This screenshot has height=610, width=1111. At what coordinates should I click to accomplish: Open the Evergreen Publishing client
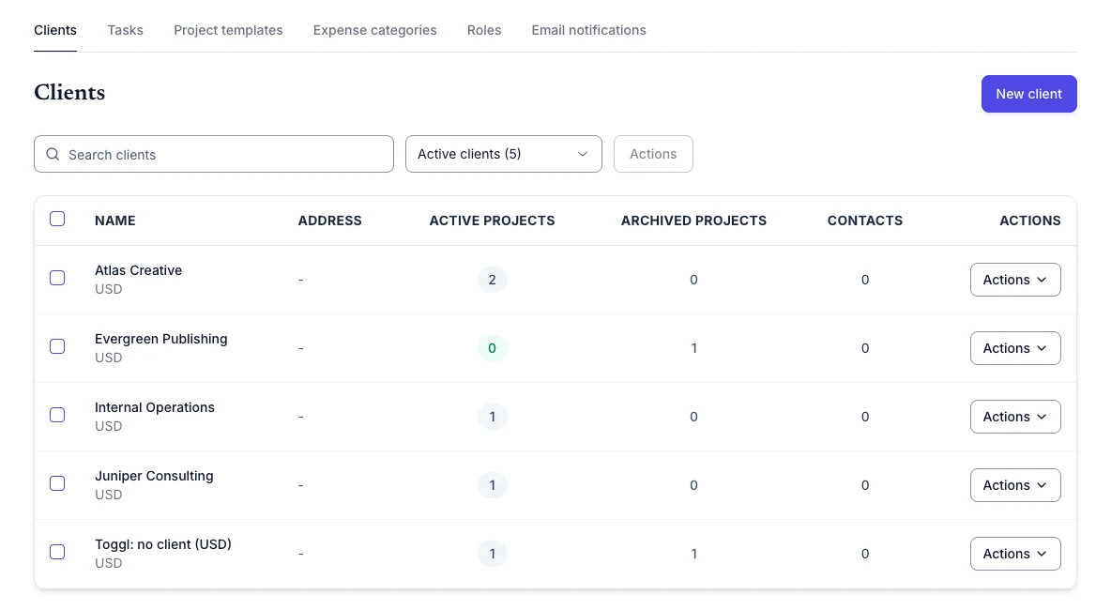pyautogui.click(x=160, y=339)
